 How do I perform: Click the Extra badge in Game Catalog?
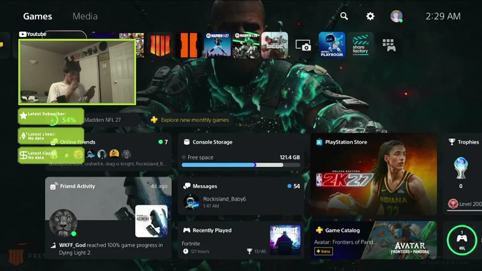323,251
